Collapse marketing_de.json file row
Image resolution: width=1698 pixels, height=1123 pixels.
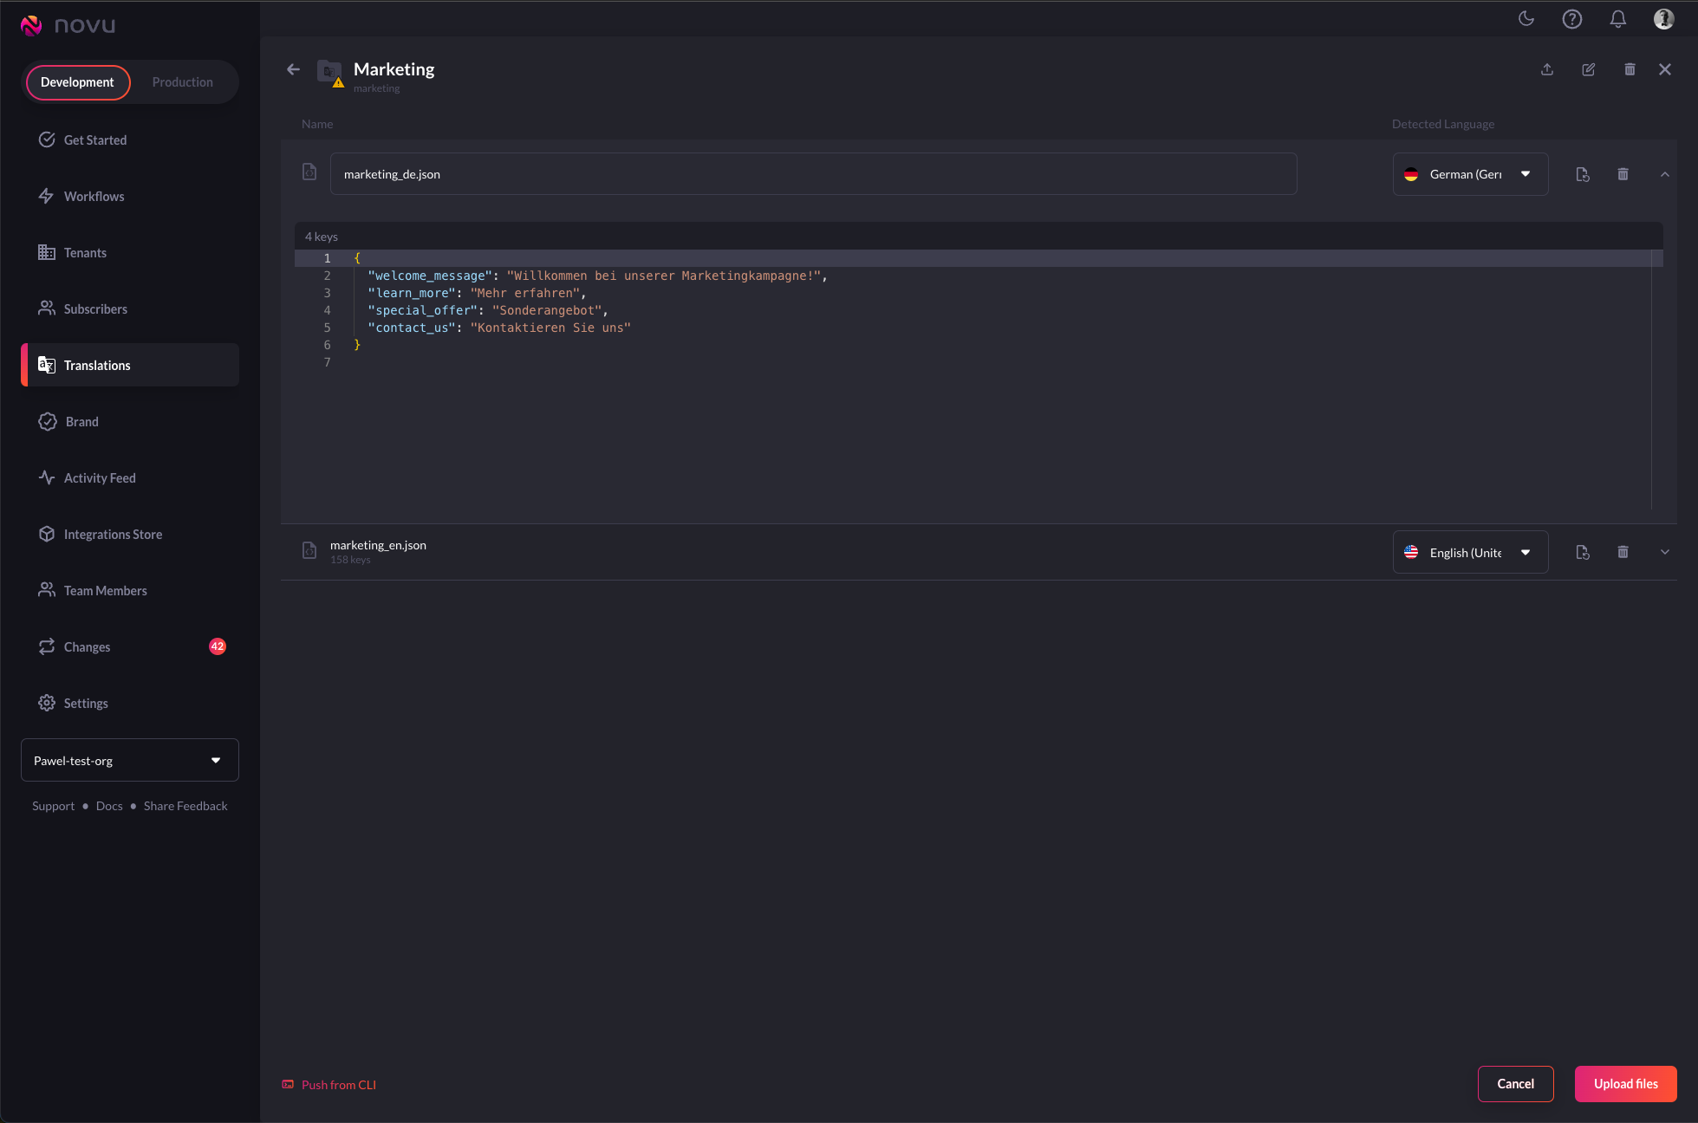(1664, 174)
